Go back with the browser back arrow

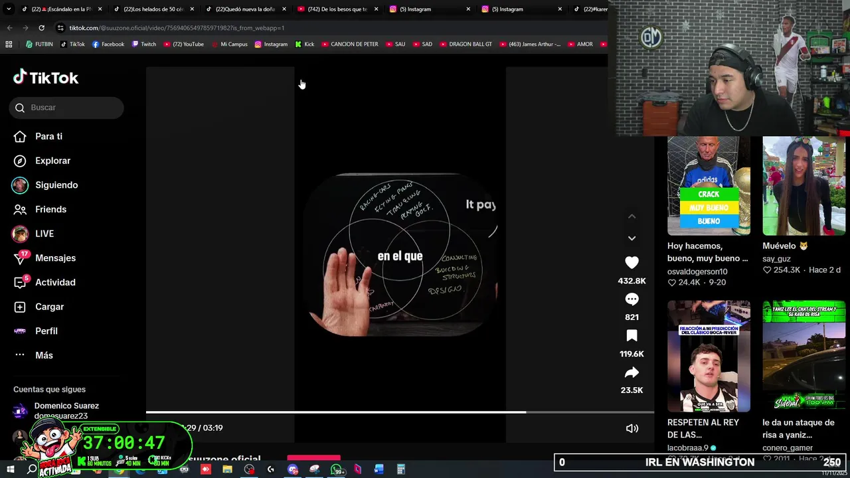click(9, 28)
